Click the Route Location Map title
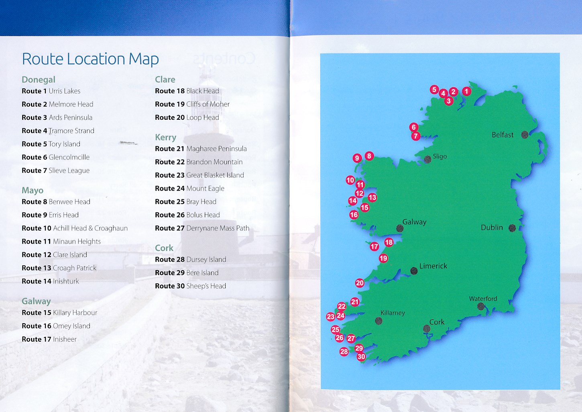Image resolution: width=582 pixels, height=412 pixels. pos(90,59)
